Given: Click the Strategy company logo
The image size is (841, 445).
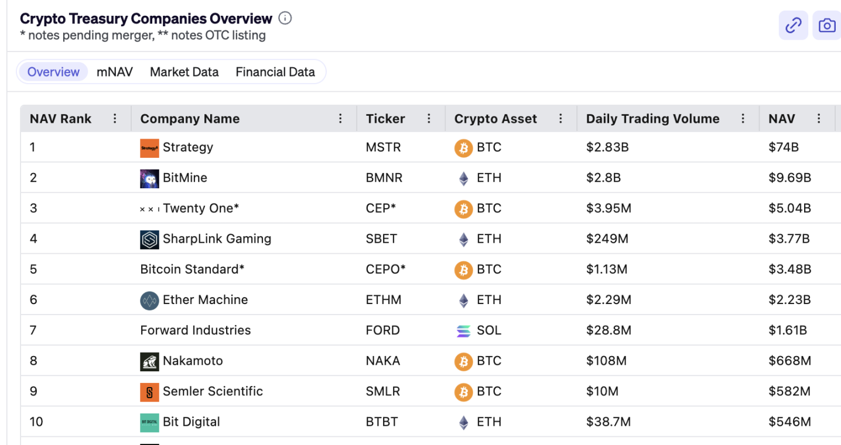Looking at the screenshot, I should click(x=149, y=148).
